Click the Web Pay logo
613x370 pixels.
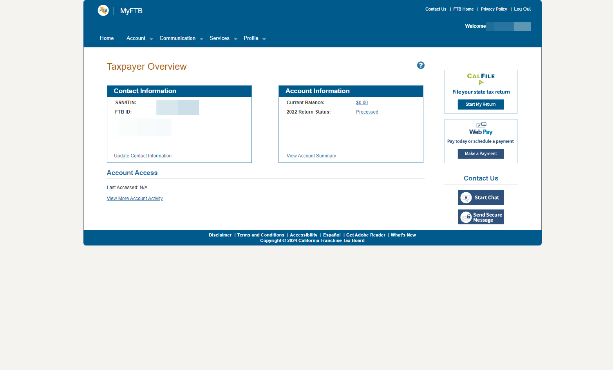481,129
